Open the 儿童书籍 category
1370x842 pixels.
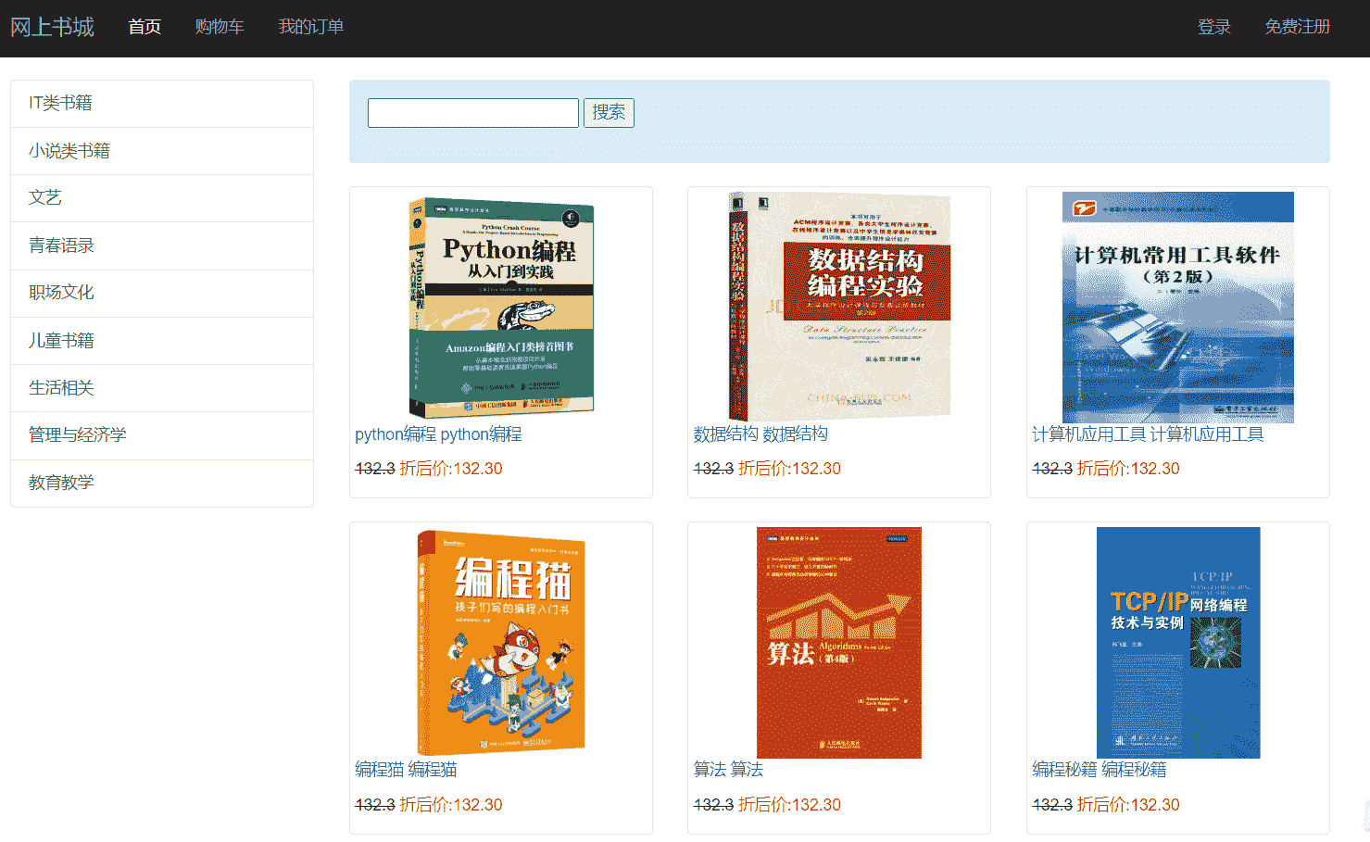tap(162, 341)
